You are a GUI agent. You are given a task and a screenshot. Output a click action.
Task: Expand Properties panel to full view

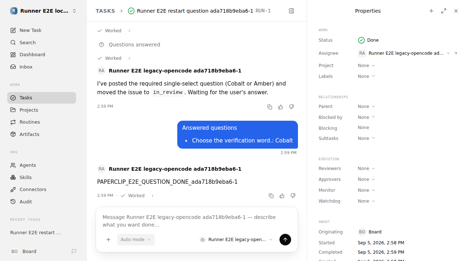coord(444,11)
